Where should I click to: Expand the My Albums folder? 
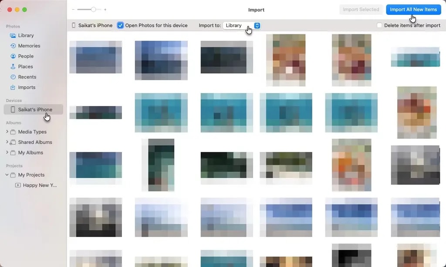[7, 153]
